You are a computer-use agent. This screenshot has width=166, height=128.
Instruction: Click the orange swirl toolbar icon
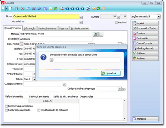(94, 8)
